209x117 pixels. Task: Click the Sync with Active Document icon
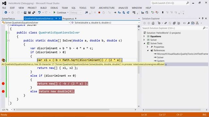[x=166, y=23]
